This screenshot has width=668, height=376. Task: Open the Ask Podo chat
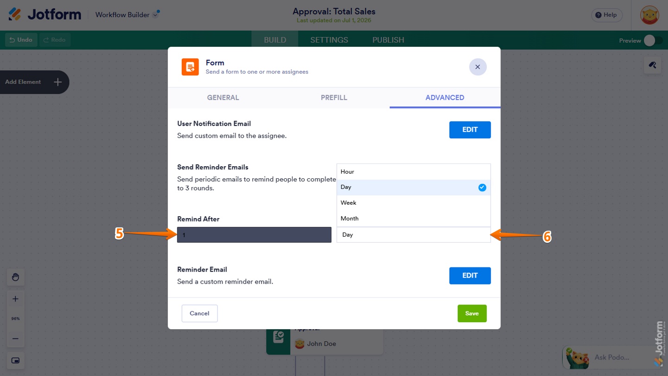click(612, 357)
